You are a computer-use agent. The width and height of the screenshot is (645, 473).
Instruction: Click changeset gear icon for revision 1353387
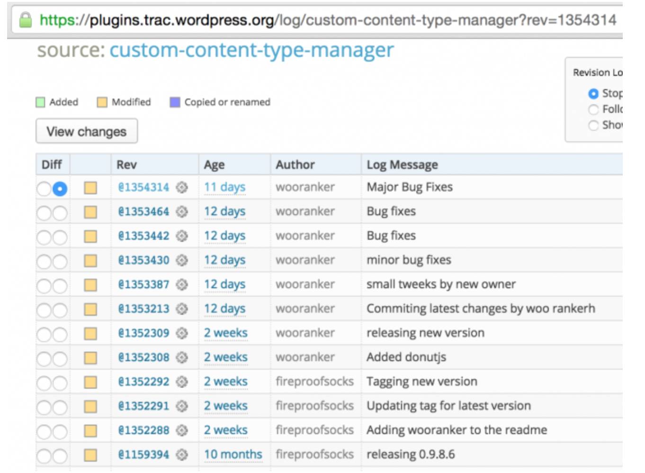pyautogui.click(x=182, y=284)
